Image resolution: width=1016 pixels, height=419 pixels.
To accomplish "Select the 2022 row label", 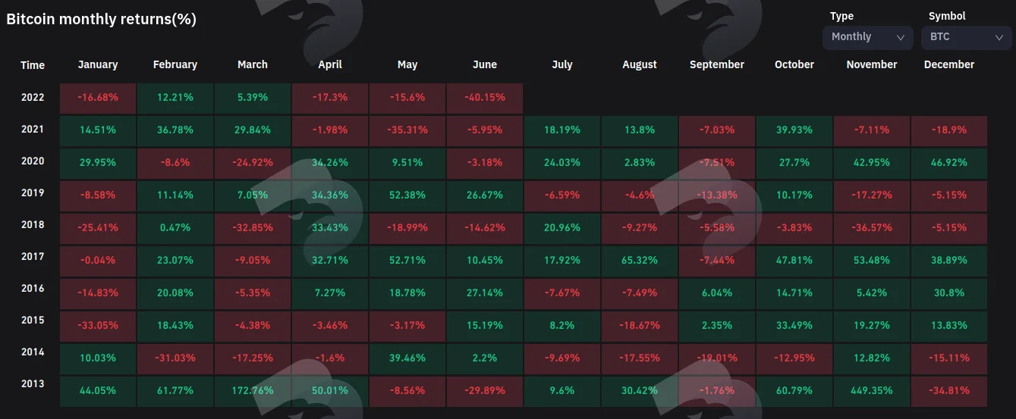I will coord(33,98).
